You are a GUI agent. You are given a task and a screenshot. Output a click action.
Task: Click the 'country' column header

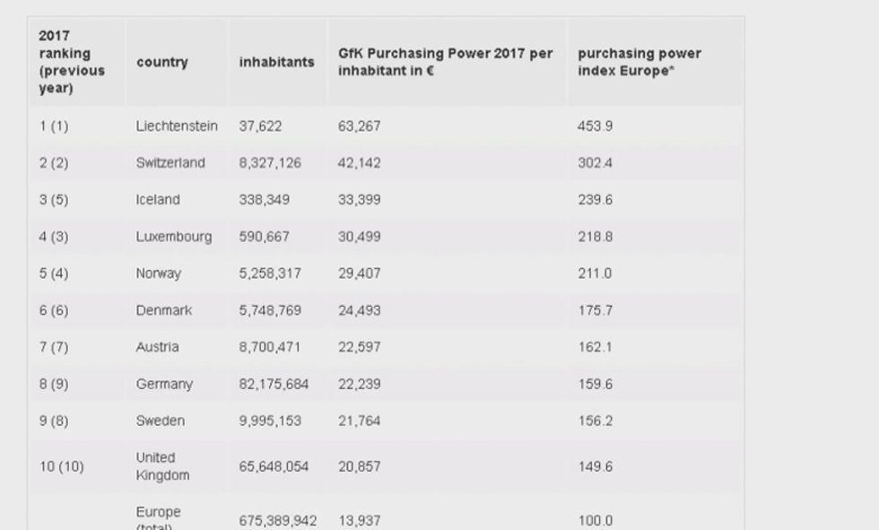pyautogui.click(x=162, y=63)
